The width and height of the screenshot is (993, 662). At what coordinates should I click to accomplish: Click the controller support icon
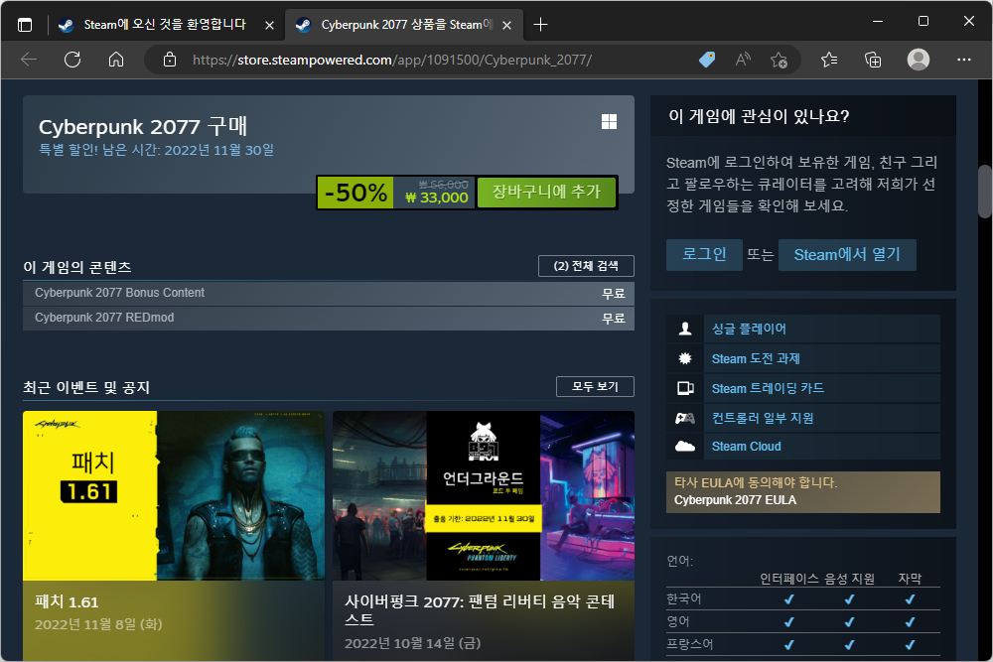(684, 418)
